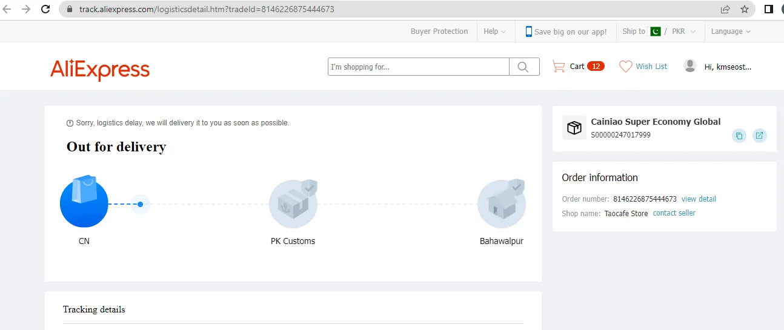Image resolution: width=784 pixels, height=330 pixels.
Task: Click the CN origin shopping bag icon
Action: point(84,202)
